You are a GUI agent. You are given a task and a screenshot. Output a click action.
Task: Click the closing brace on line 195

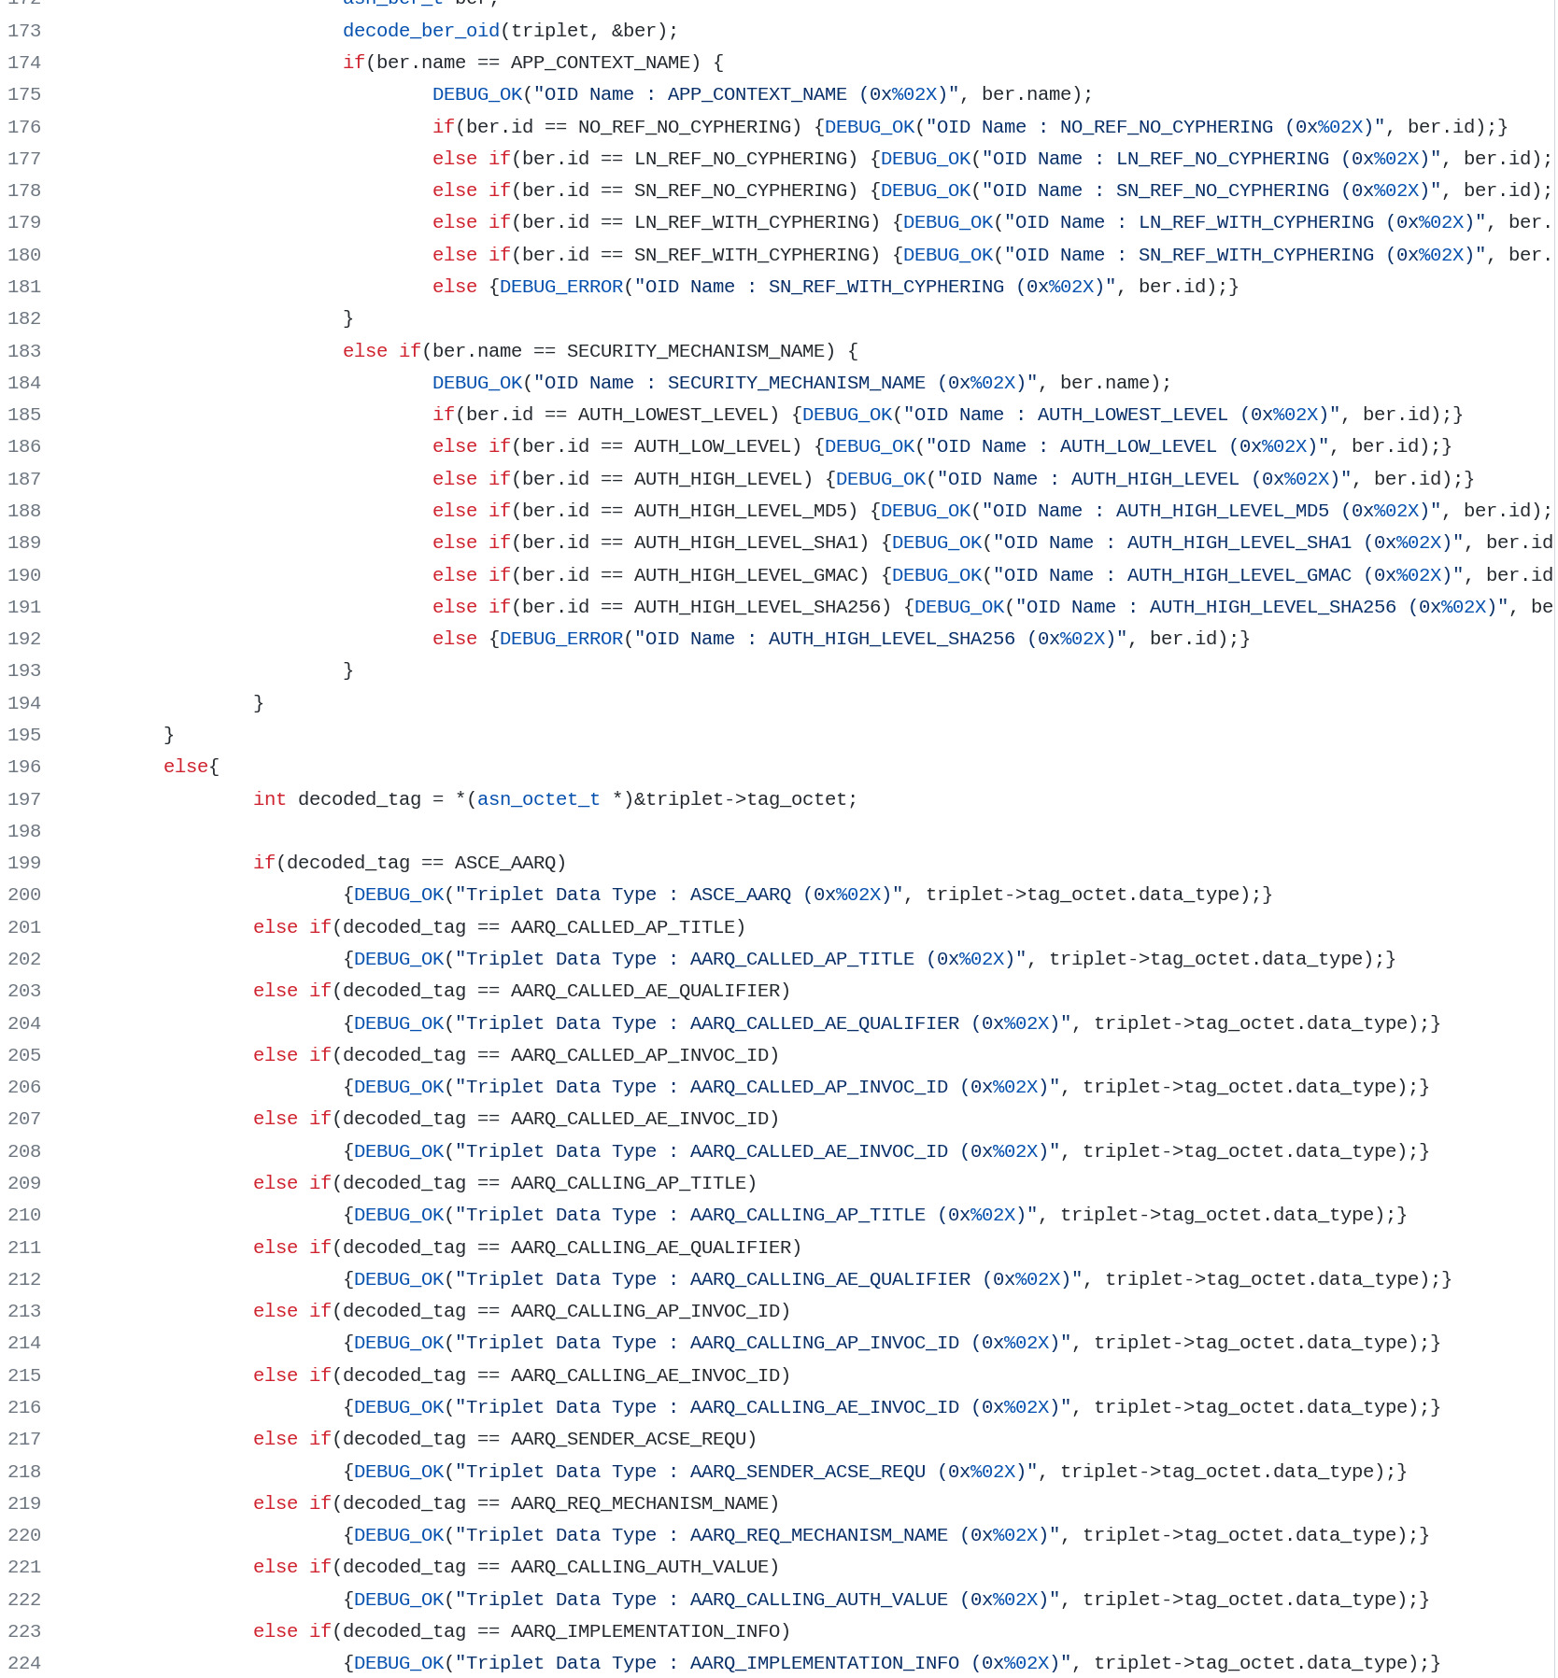[x=169, y=735]
